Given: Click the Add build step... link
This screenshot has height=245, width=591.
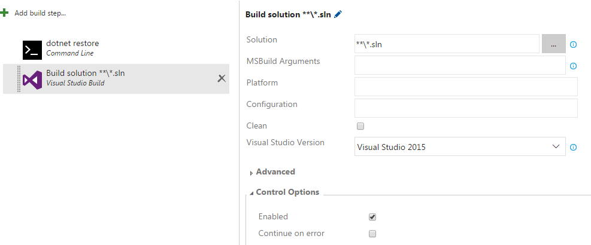Looking at the screenshot, I should pyautogui.click(x=40, y=13).
